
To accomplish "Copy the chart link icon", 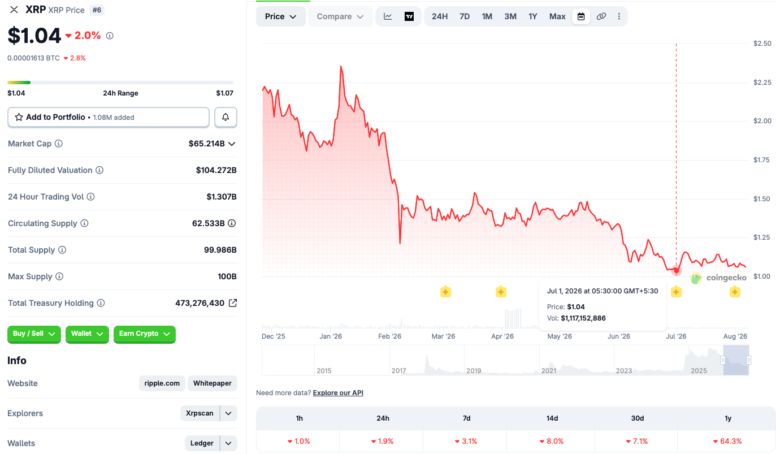I will (601, 16).
